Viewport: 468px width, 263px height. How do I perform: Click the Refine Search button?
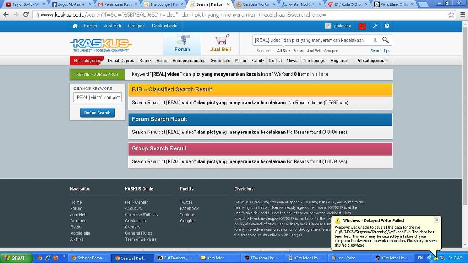click(x=98, y=113)
